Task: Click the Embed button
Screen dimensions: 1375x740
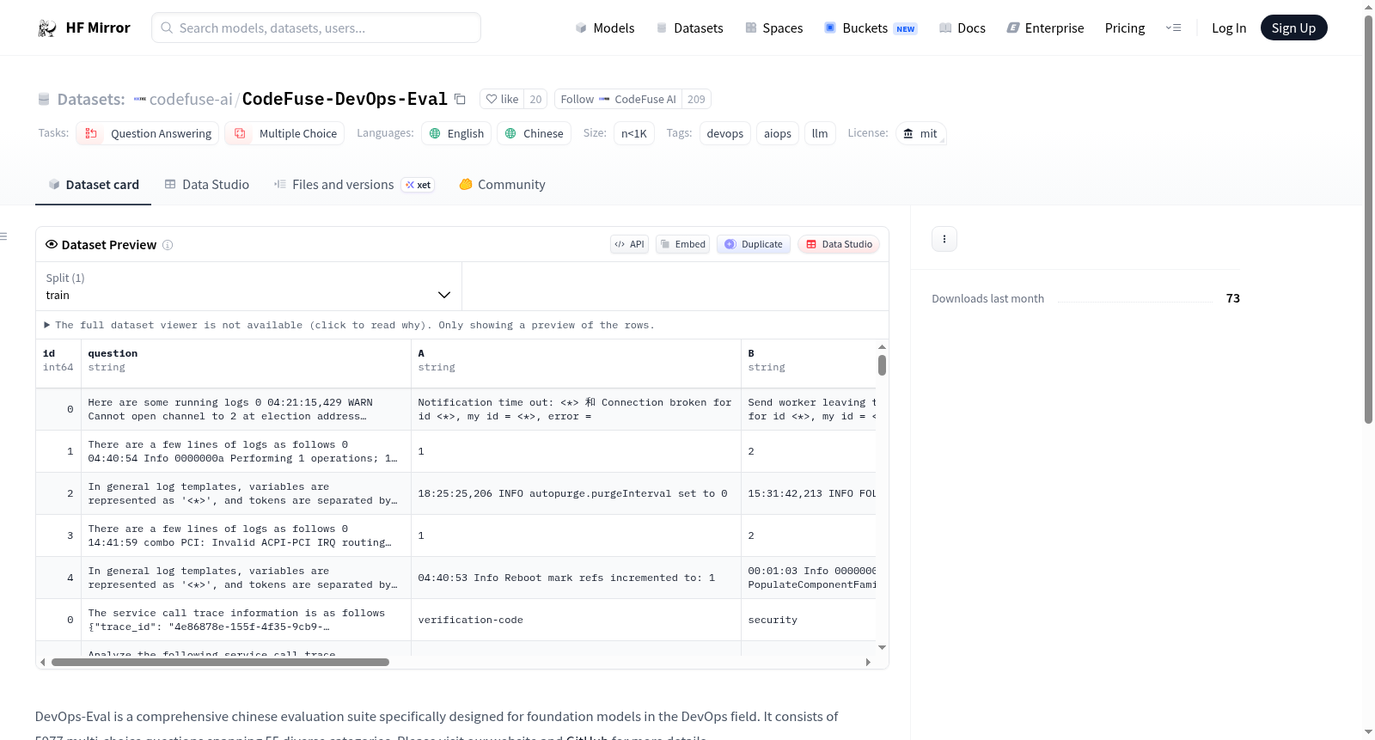Action: (x=682, y=244)
